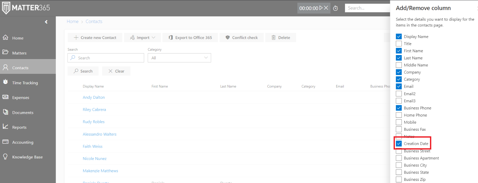This screenshot has width=478, height=183.
Task: Sort by First Name column header
Action: 160,86
